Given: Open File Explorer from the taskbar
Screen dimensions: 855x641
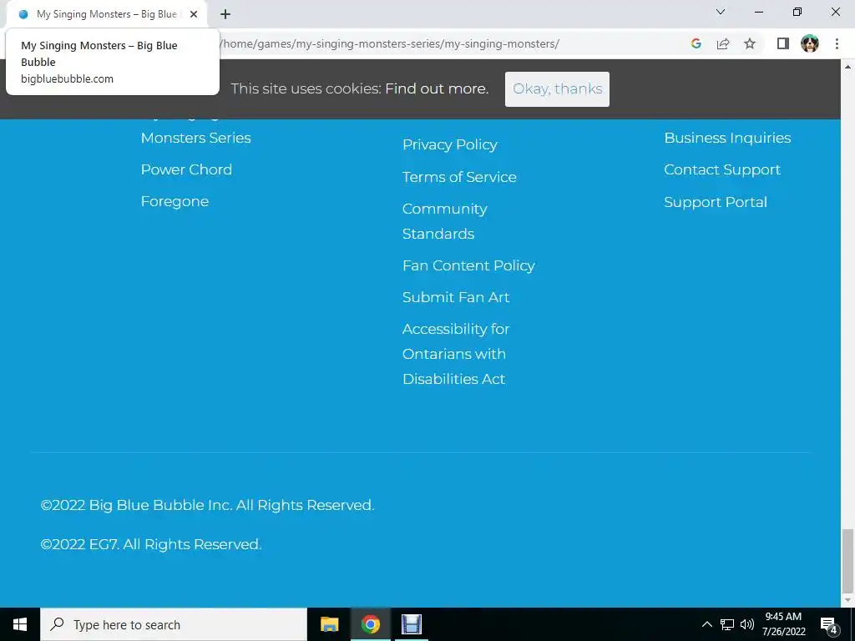Looking at the screenshot, I should (329, 624).
